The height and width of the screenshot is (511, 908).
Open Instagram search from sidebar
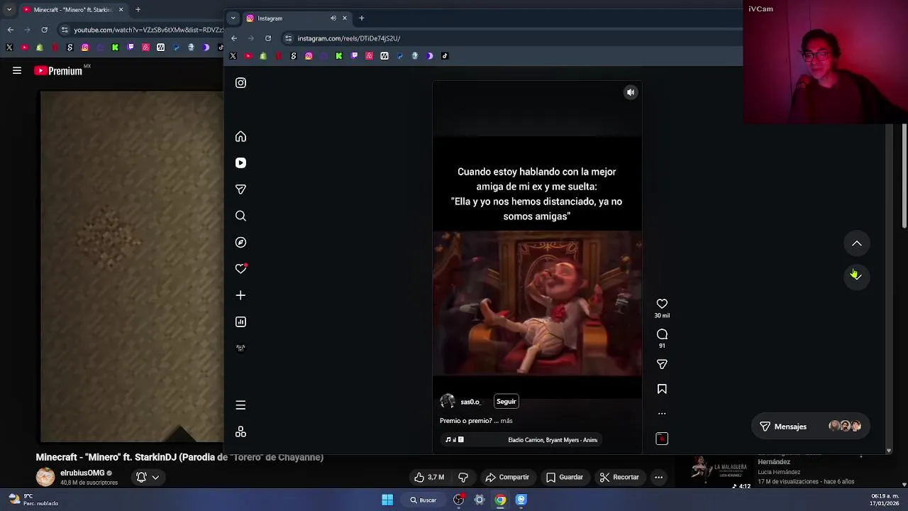point(240,216)
